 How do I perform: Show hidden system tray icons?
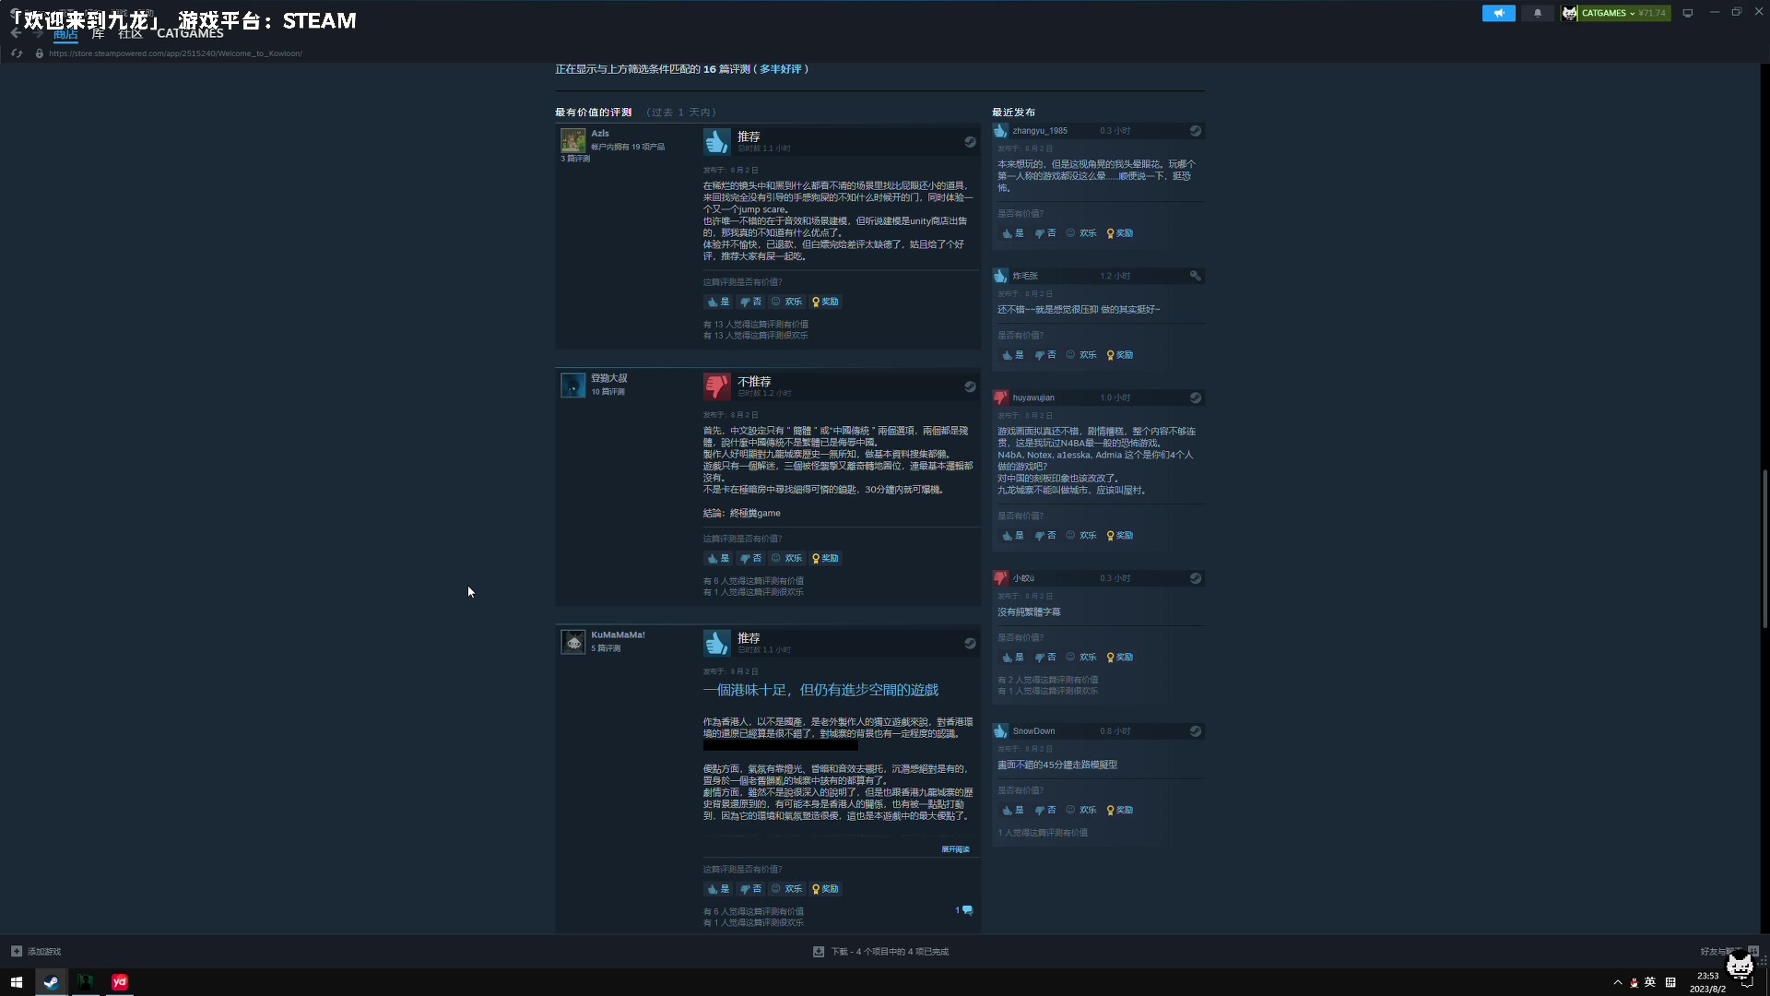click(x=1618, y=982)
